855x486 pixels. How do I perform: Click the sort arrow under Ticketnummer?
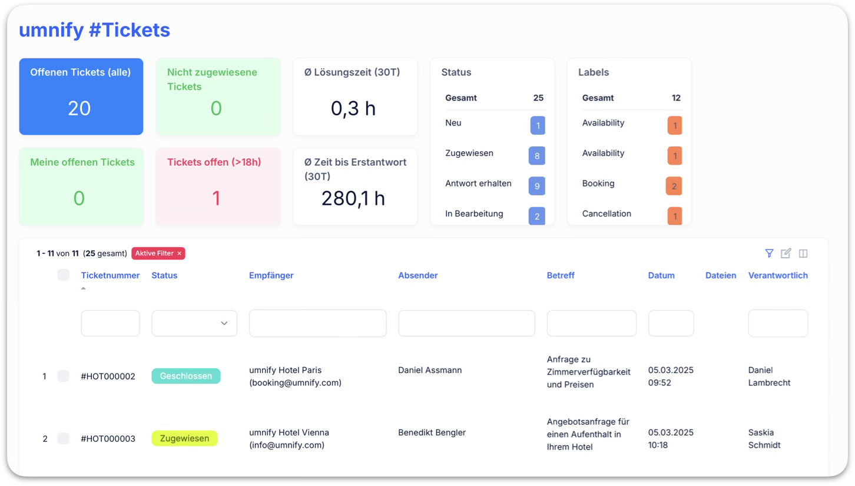(83, 288)
